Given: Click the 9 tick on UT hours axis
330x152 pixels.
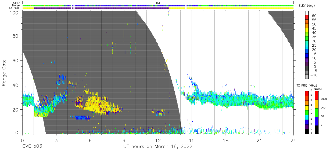Looking at the screenshot, I should pos(124,140).
